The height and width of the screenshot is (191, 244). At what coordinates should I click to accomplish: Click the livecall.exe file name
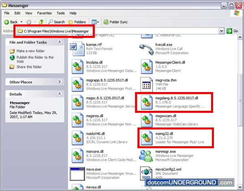(164, 44)
